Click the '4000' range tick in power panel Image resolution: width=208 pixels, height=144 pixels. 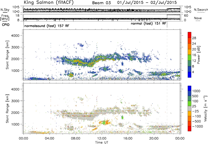15,36
